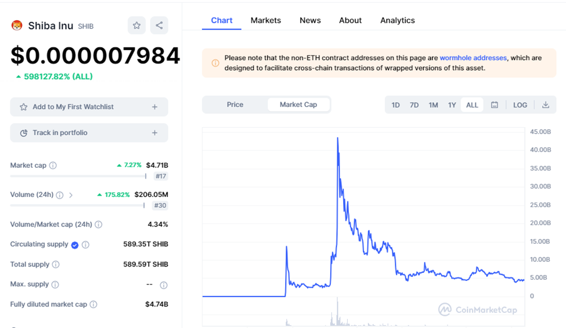Click the Fully diluted market cap info icon
The image size is (566, 328).
(93, 304)
